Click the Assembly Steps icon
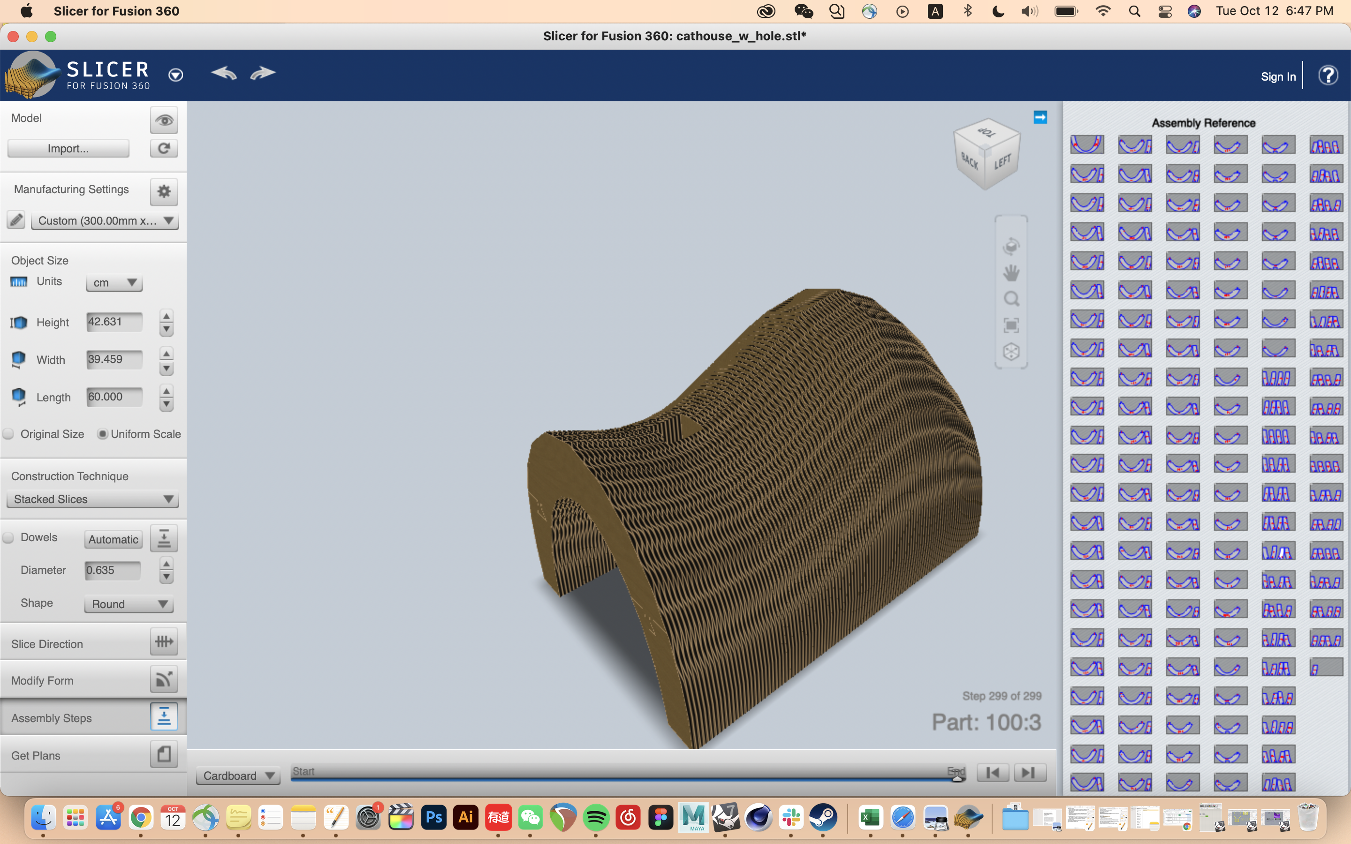 (162, 717)
